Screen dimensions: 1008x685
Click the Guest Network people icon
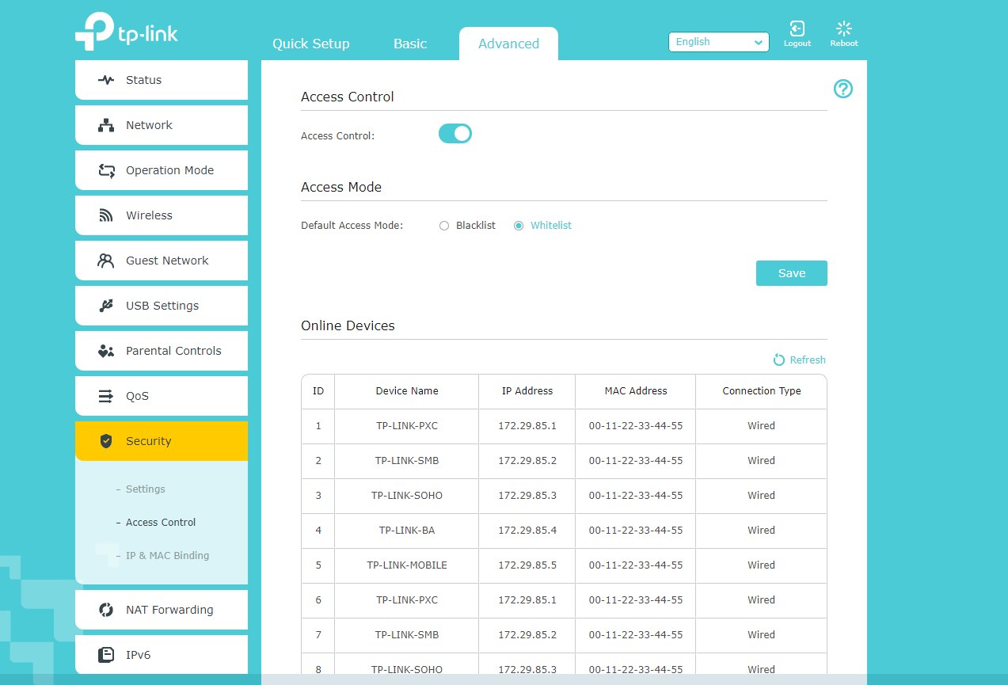[x=106, y=261]
